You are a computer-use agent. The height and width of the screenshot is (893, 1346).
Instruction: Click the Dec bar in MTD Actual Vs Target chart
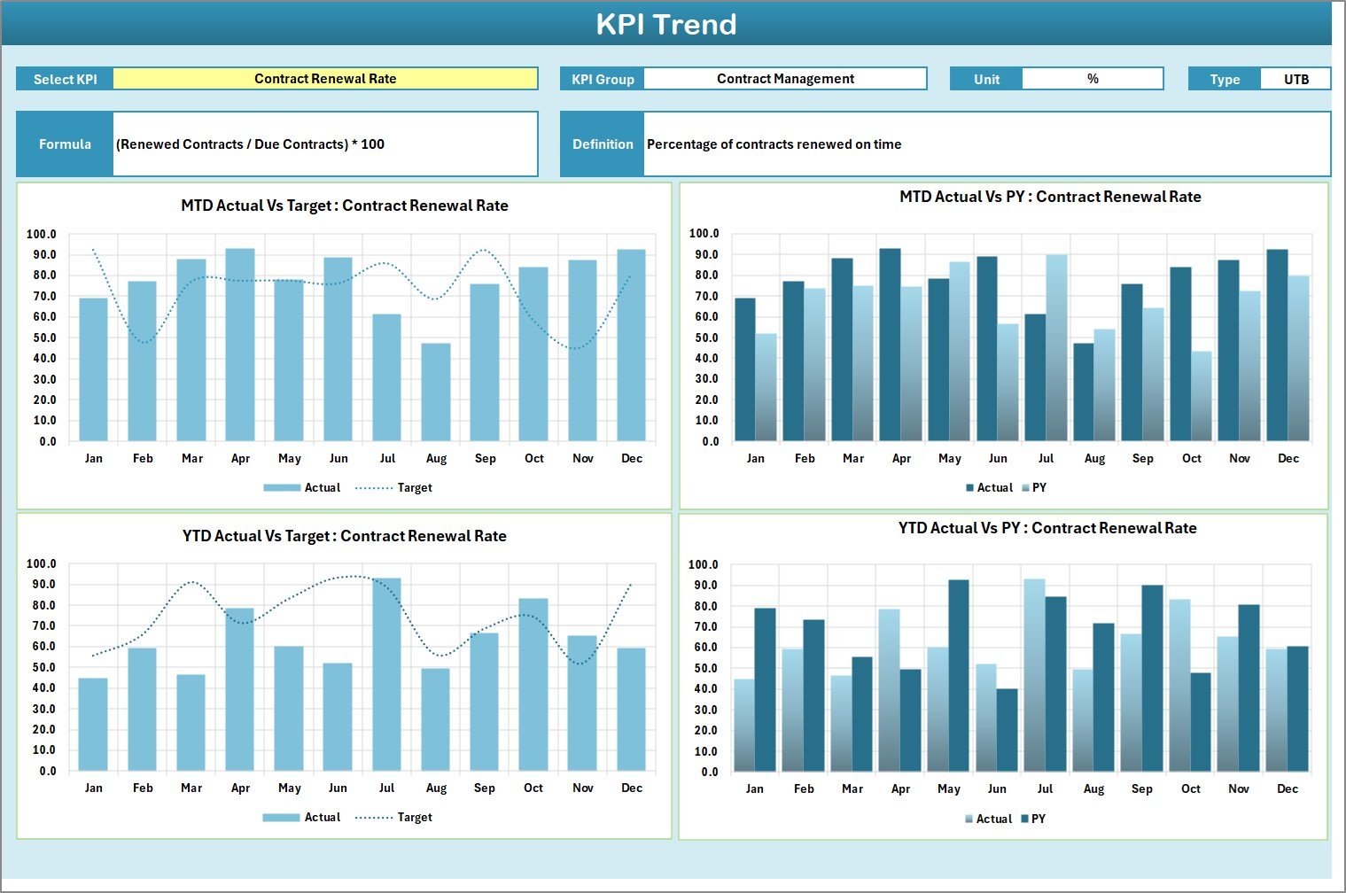[631, 346]
